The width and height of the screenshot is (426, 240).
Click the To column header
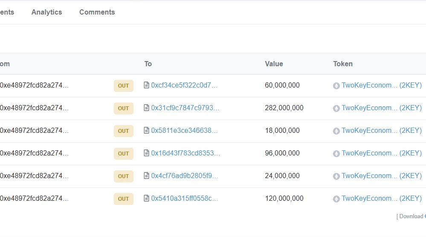tap(148, 64)
